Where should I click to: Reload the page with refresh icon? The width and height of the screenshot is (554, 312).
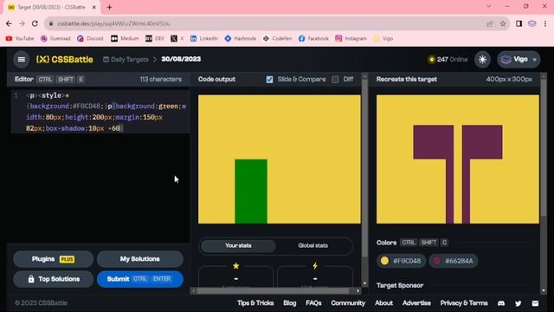(x=35, y=23)
